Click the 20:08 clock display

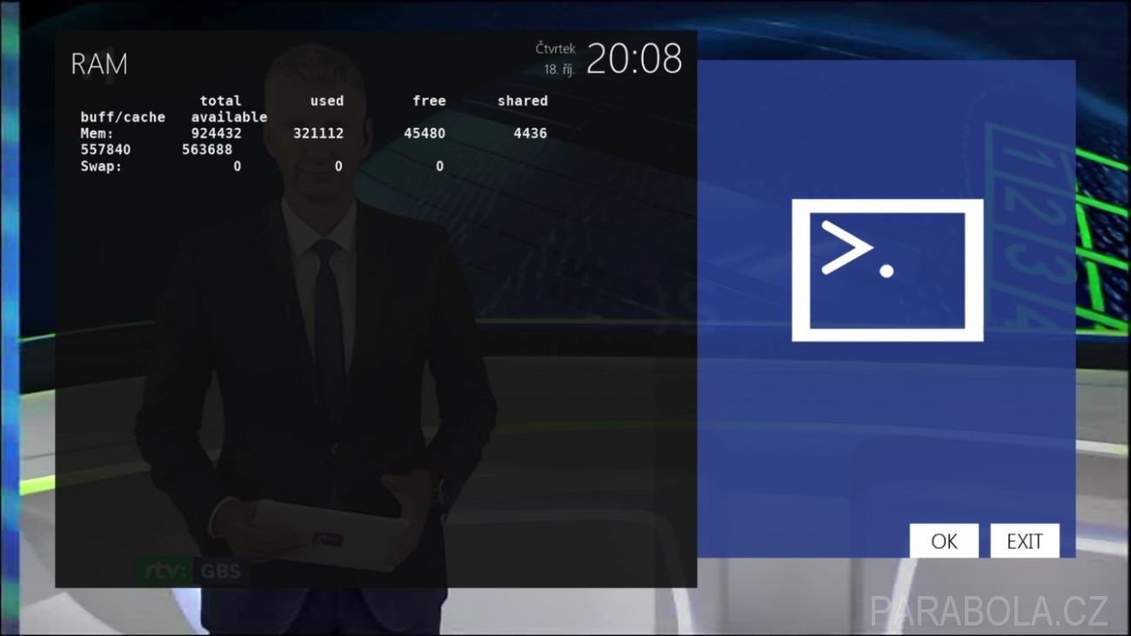pyautogui.click(x=634, y=59)
